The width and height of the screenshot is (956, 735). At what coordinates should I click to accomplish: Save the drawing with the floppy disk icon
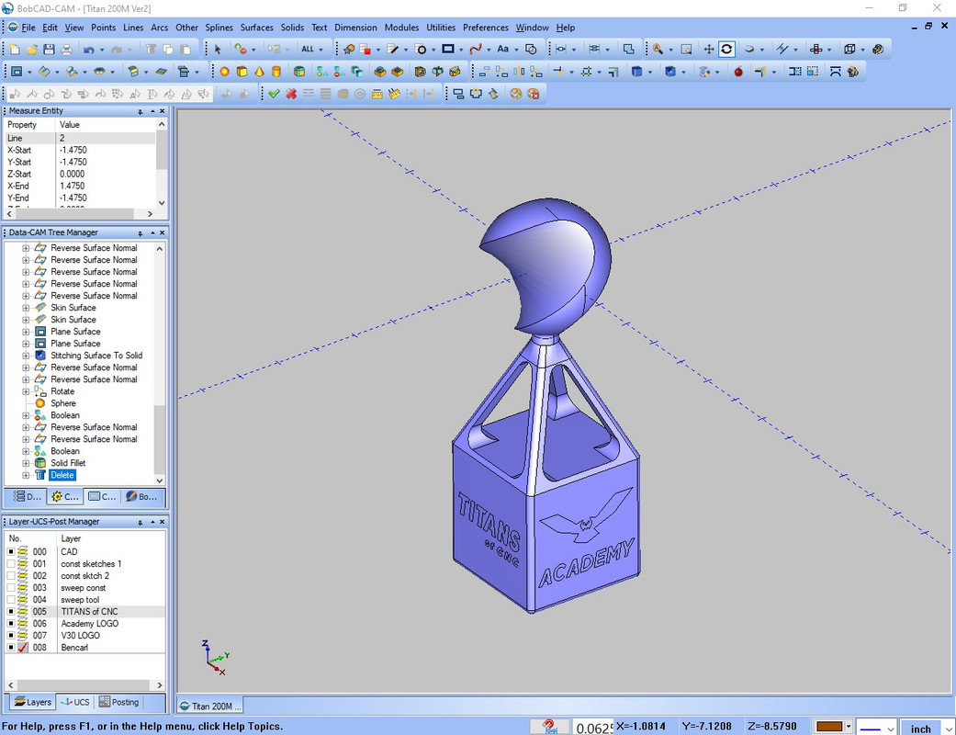49,50
